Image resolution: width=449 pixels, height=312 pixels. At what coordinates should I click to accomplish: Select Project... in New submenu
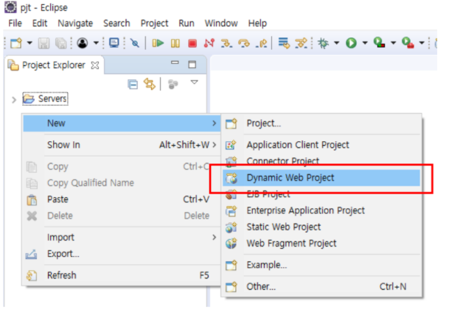point(321,124)
